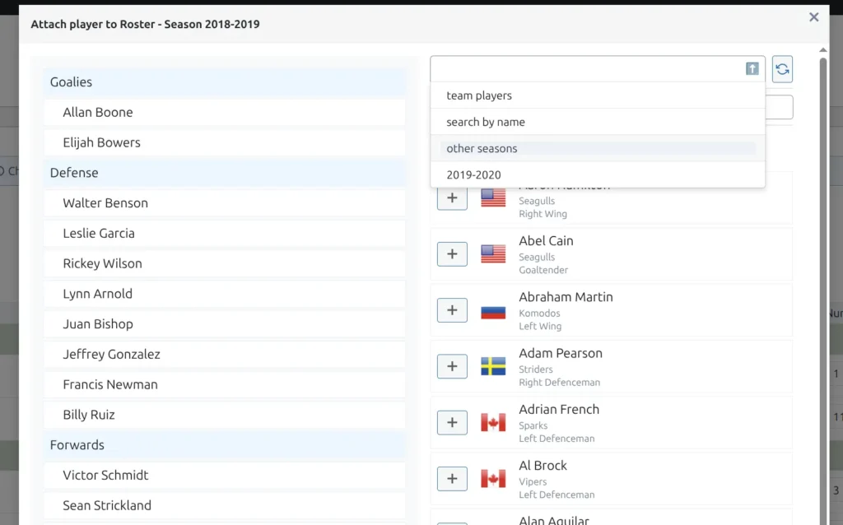Image resolution: width=843 pixels, height=525 pixels.
Task: Click the Komodos team label
Action: click(539, 314)
